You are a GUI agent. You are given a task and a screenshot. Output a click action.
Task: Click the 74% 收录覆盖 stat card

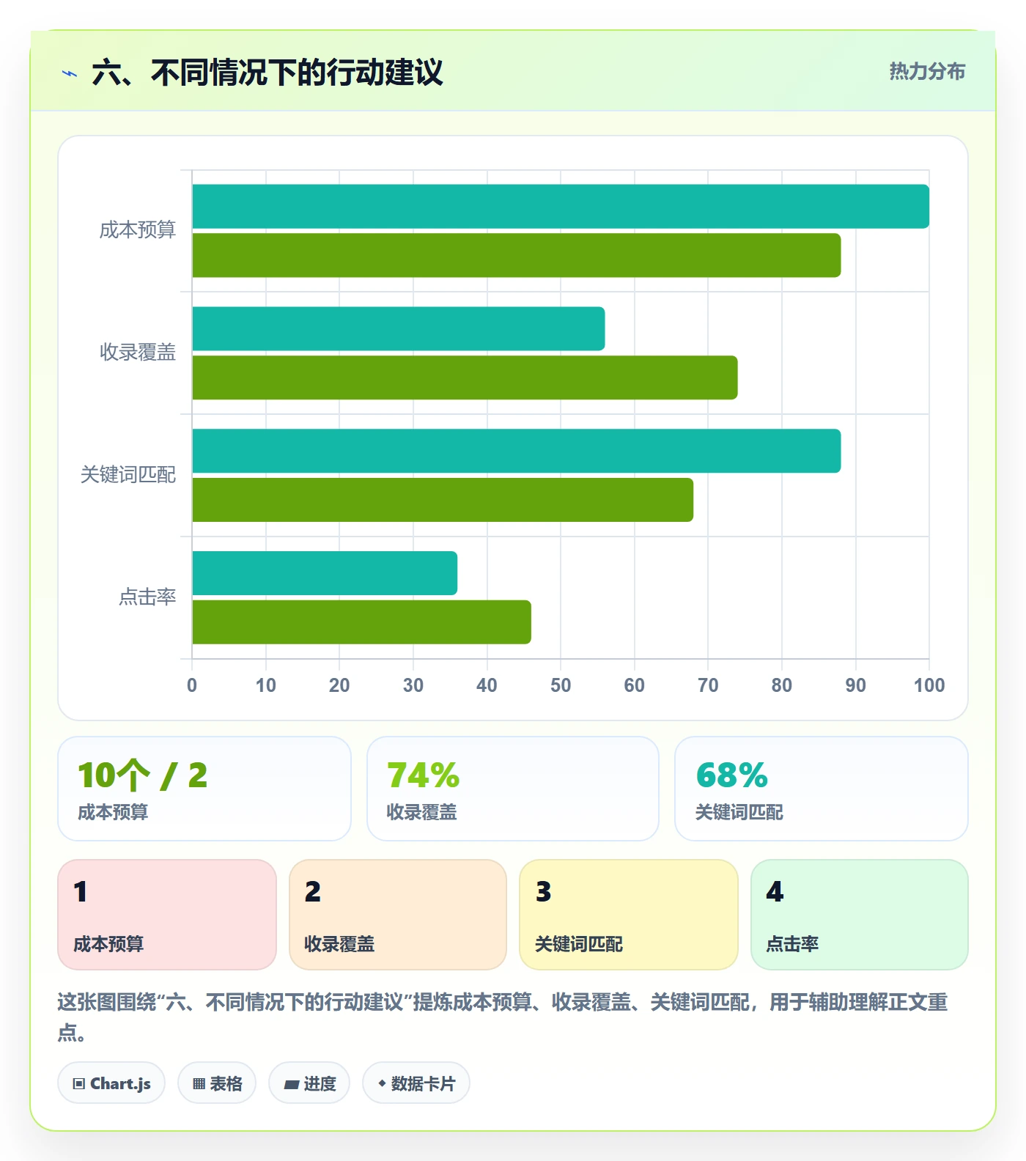(x=513, y=789)
